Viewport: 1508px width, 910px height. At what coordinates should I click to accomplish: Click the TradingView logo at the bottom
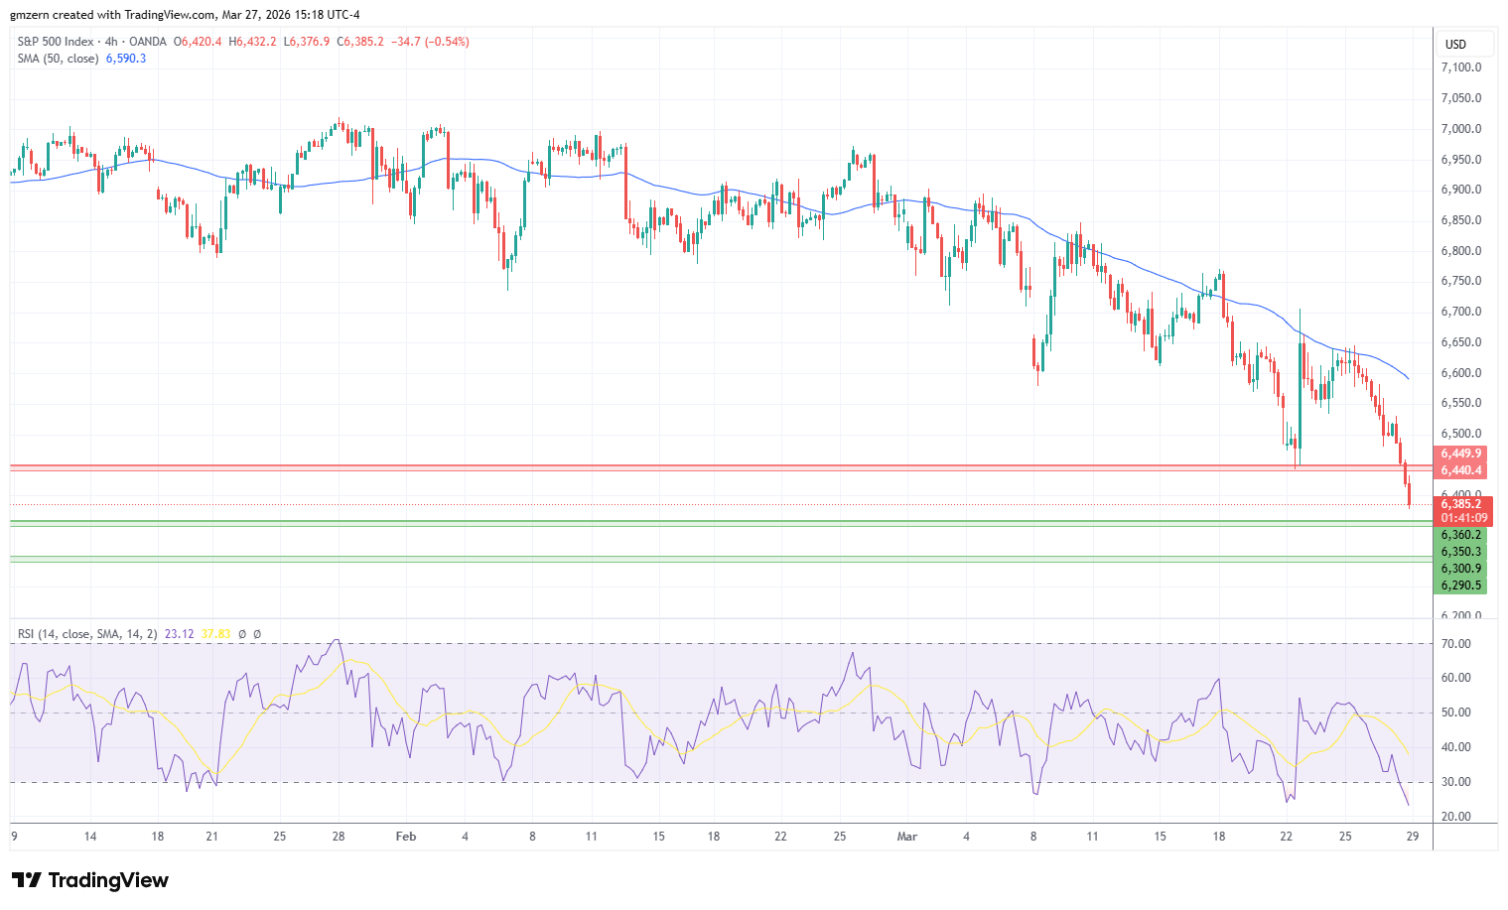(89, 880)
